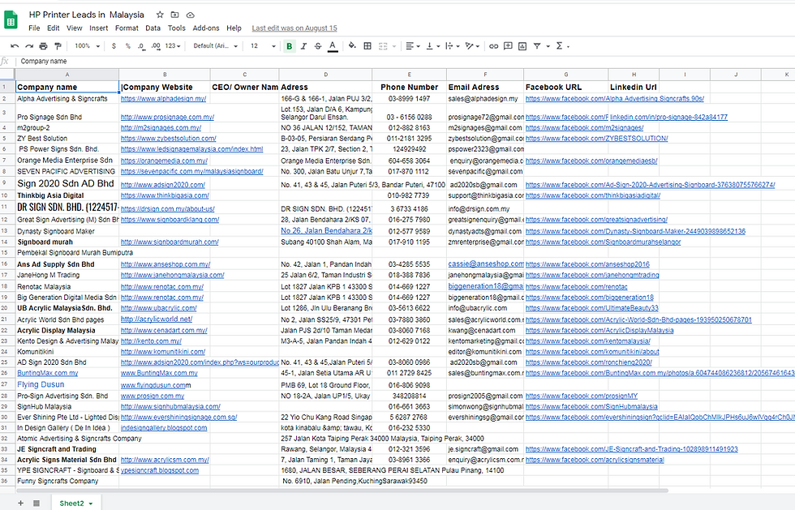Toggle bold formatting

pyautogui.click(x=289, y=46)
